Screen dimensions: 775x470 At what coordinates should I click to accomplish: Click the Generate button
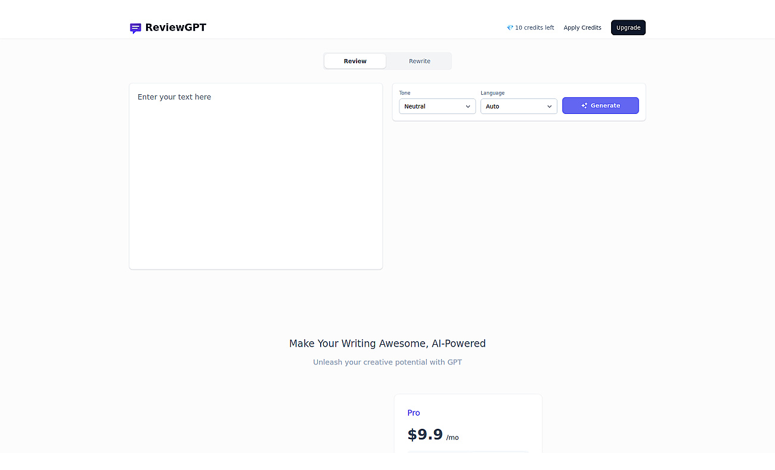(600, 106)
